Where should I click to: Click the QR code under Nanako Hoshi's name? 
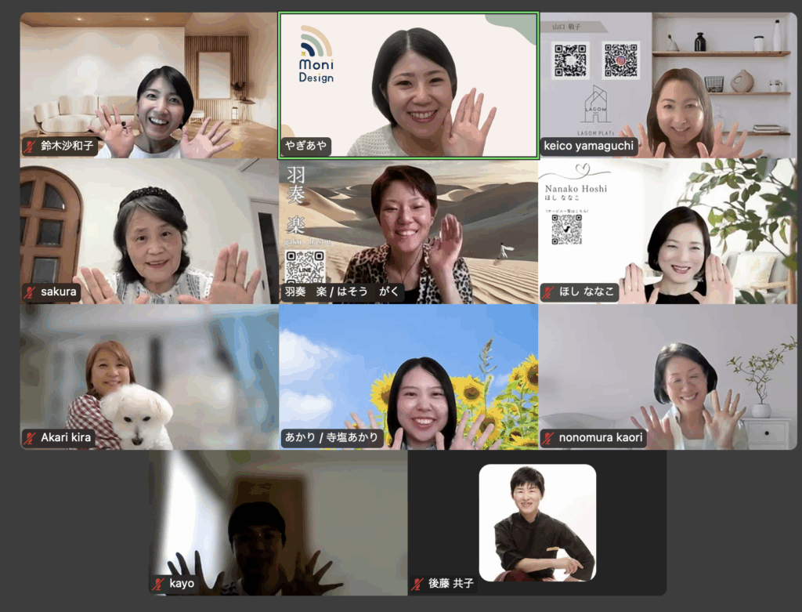pyautogui.click(x=566, y=230)
